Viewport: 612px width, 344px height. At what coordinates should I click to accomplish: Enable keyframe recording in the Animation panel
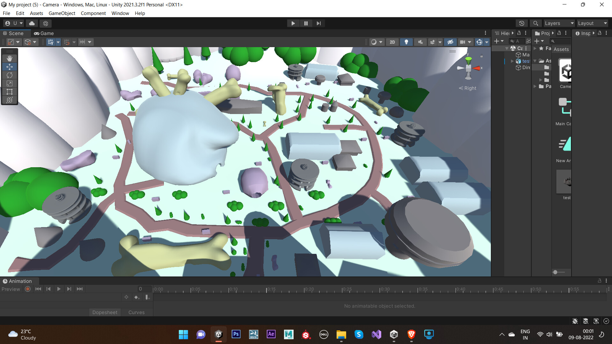[x=27, y=289]
